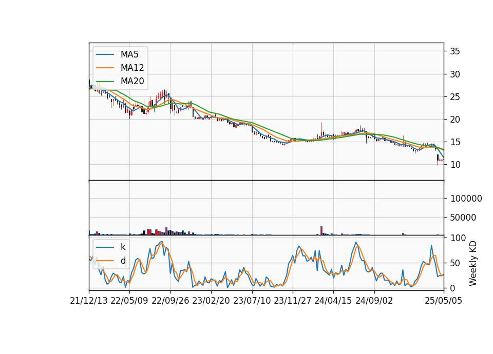This screenshot has width=493, height=354.
Task: Click the orange d legend line sample
Action: tap(105, 261)
